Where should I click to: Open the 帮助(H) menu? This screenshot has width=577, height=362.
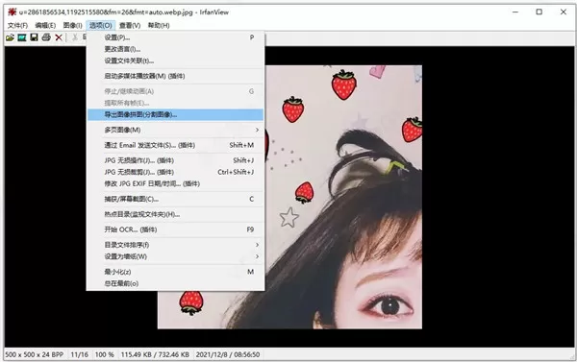159,25
